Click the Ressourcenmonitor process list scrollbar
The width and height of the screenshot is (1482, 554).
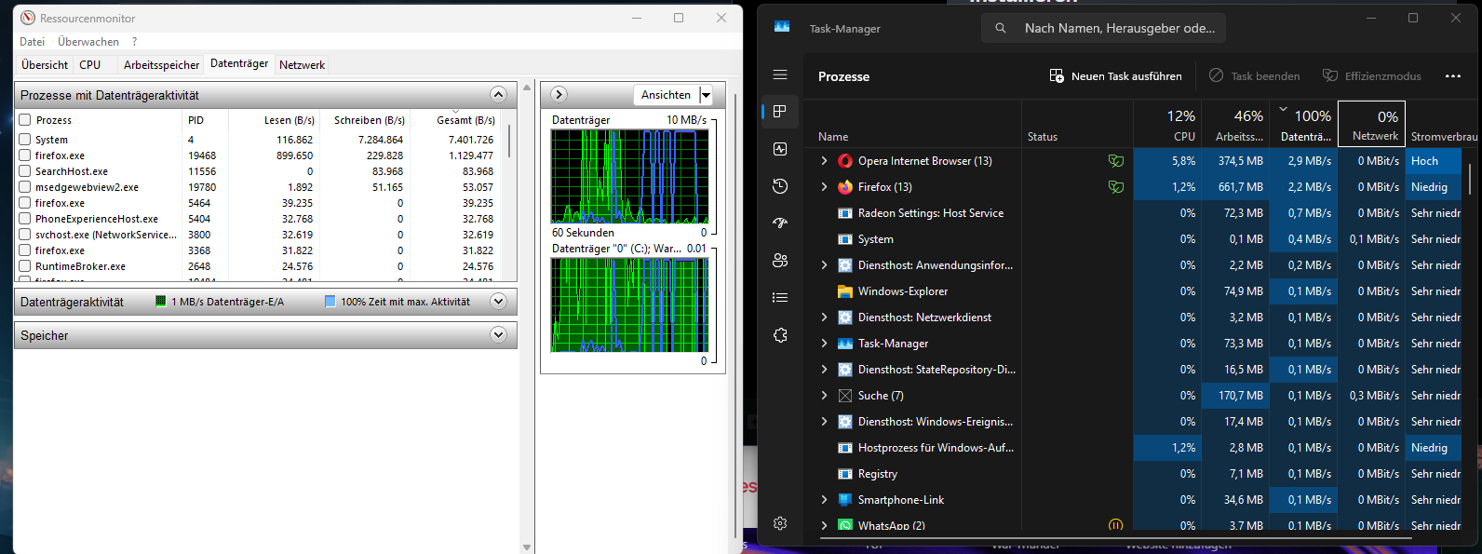pos(509,140)
